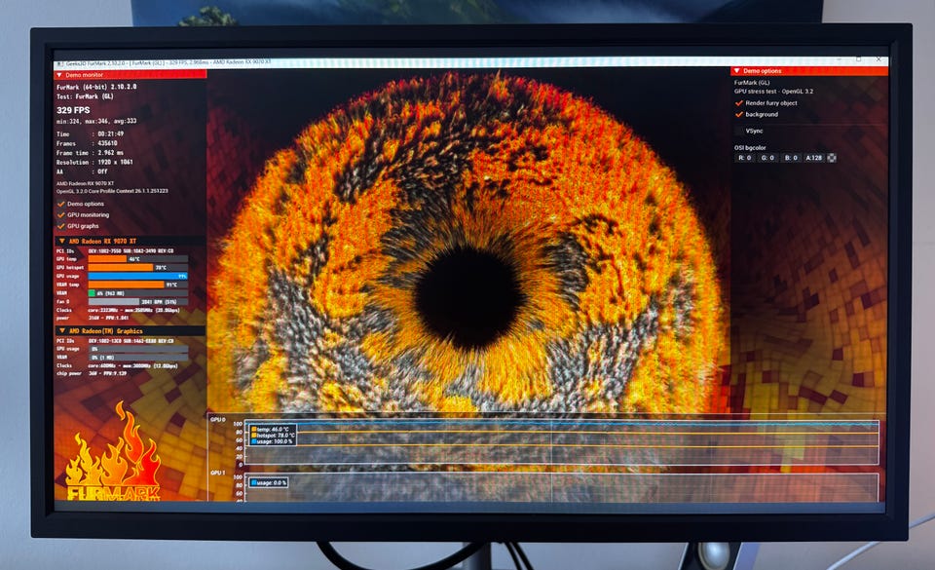Enable the VSync checkbox
935x570 pixels.
tap(739, 131)
